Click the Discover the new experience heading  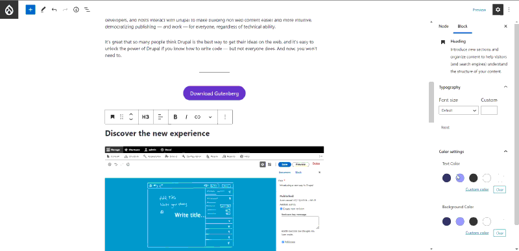coord(157,133)
